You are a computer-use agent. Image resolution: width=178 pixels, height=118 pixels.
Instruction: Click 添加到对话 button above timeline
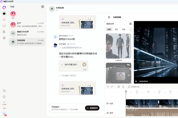[134, 87]
